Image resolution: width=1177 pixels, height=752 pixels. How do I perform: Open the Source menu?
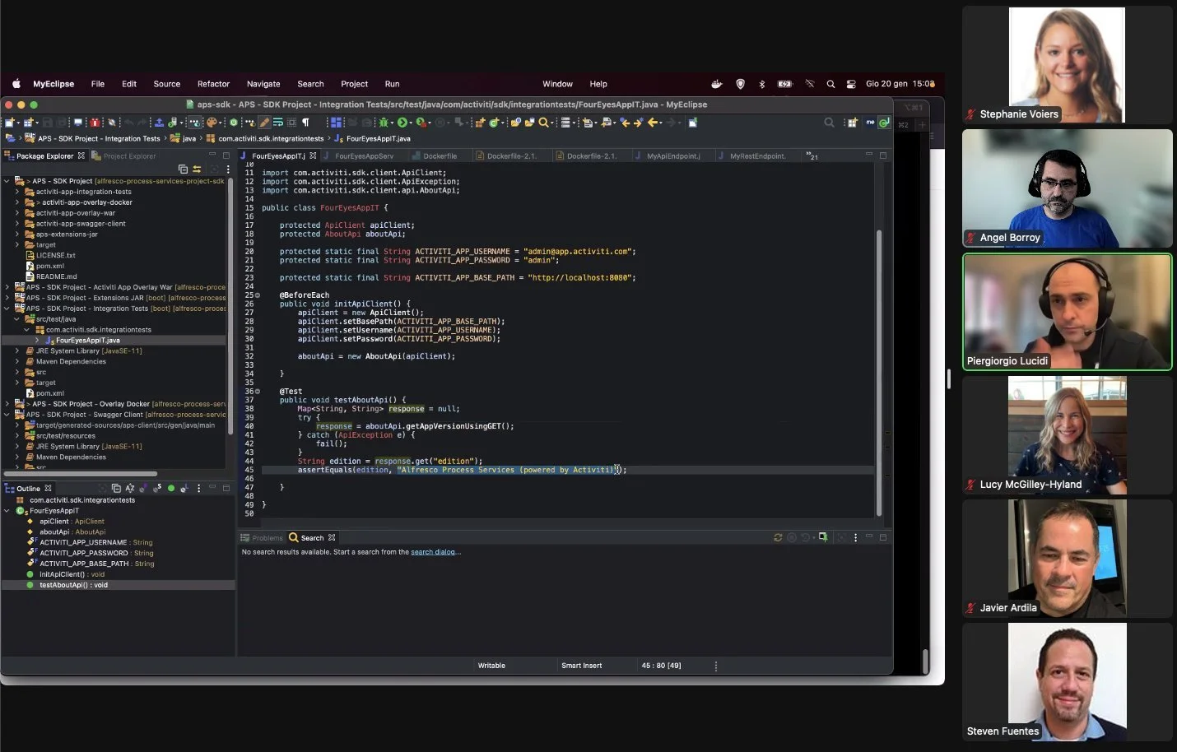point(166,84)
